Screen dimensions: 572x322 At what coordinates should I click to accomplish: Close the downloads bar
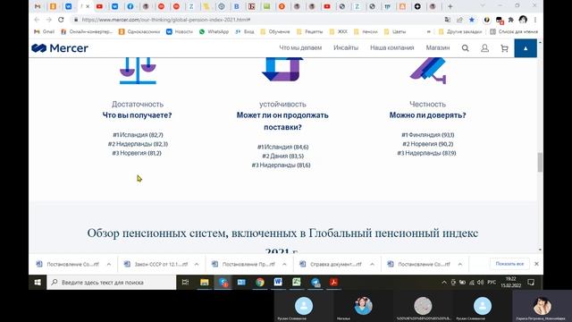click(x=536, y=264)
